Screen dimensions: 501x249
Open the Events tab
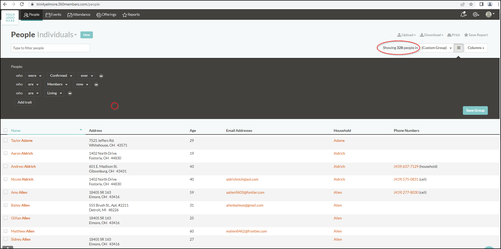(53, 15)
